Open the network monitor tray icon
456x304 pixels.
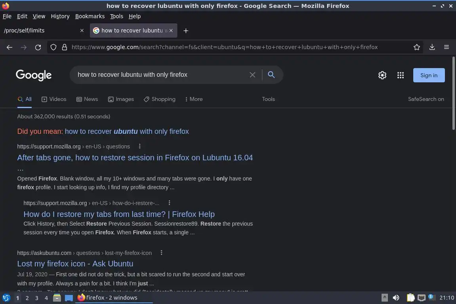click(422, 298)
